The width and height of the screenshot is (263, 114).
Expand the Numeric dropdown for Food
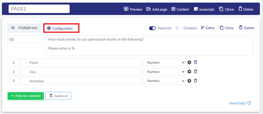pyautogui.click(x=164, y=63)
